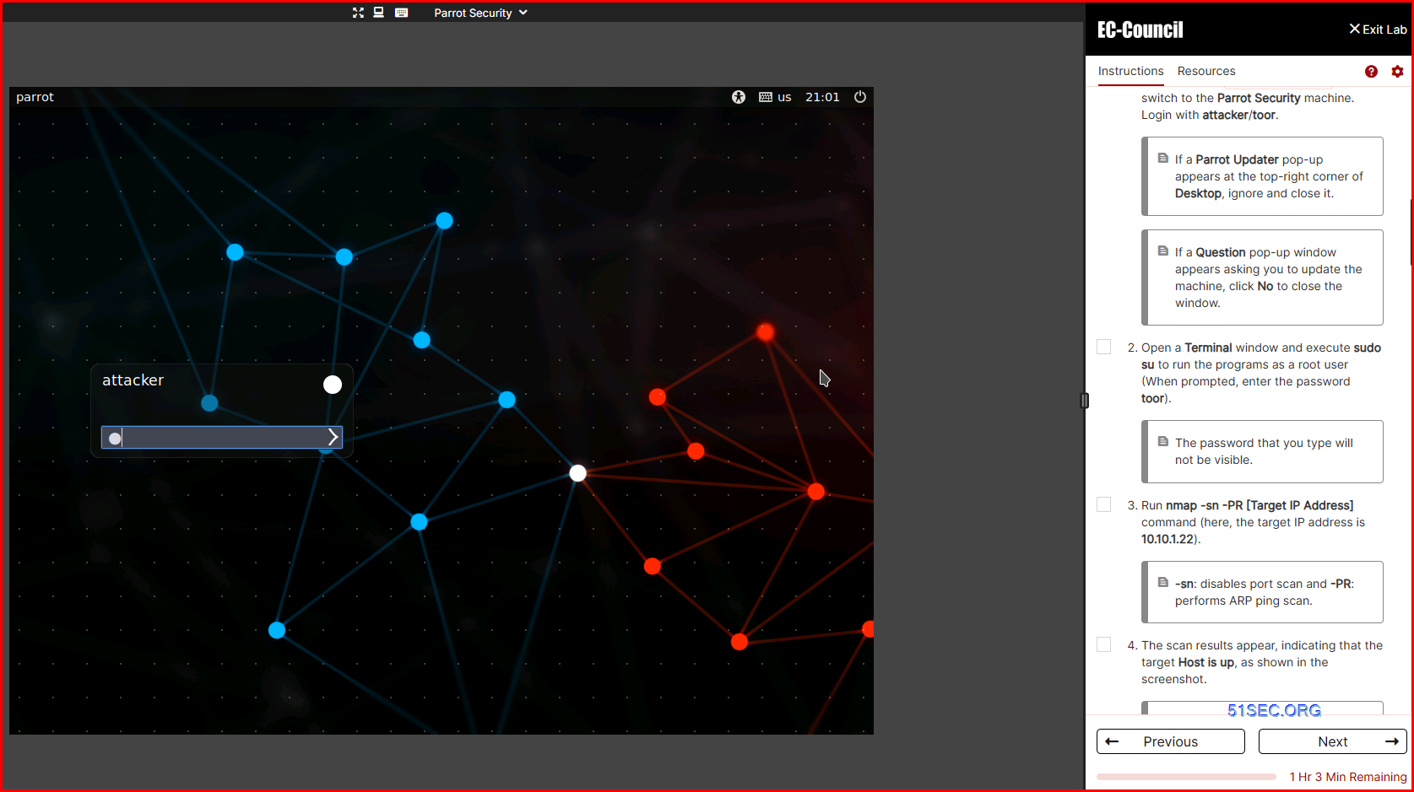Check step 3 Run nmap checkbox
The height and width of the screenshot is (792, 1414).
[1103, 504]
